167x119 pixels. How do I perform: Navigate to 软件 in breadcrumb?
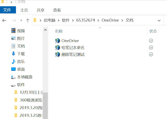pyautogui.click(x=66, y=20)
